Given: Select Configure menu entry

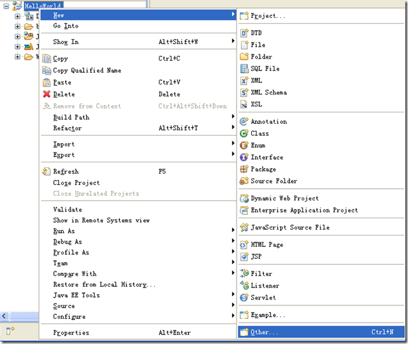Looking at the screenshot, I should 138,317.
